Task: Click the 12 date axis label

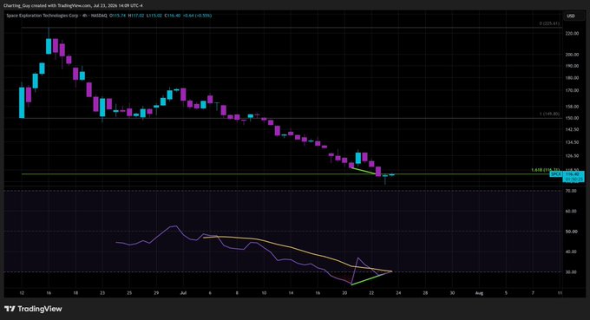Action: (x=22, y=293)
